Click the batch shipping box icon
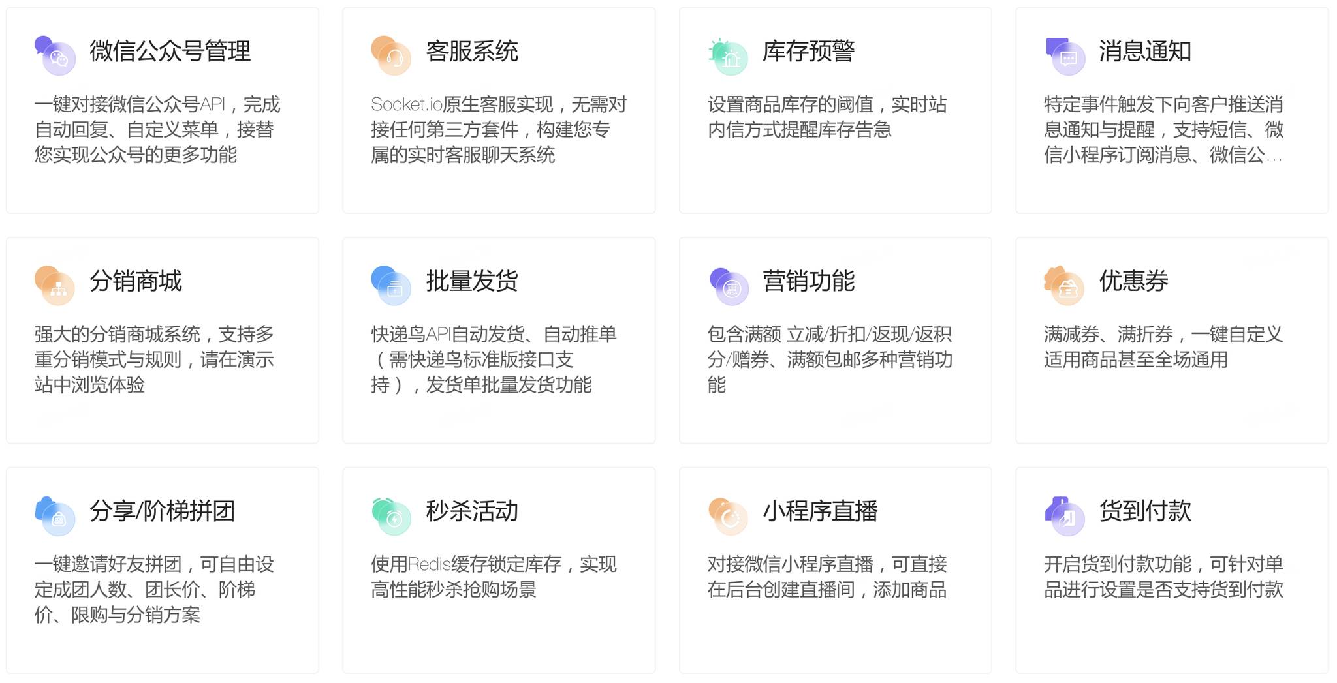The width and height of the screenshot is (1337, 683). [391, 285]
